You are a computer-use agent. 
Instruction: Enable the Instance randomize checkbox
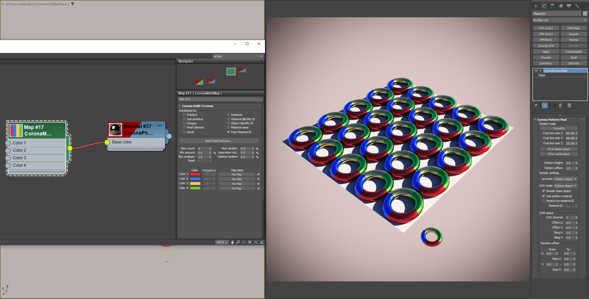point(228,115)
